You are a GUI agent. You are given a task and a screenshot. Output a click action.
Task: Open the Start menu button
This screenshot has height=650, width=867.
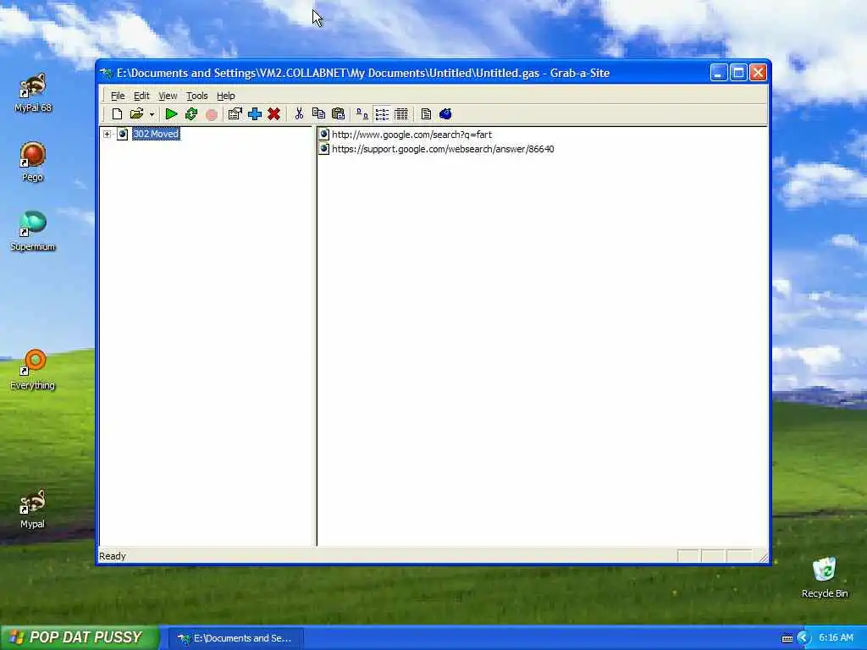pos(79,637)
